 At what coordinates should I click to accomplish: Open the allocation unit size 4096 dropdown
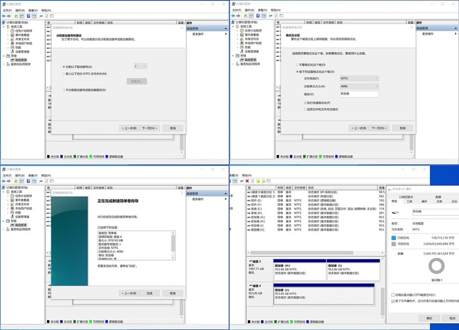coord(359,86)
